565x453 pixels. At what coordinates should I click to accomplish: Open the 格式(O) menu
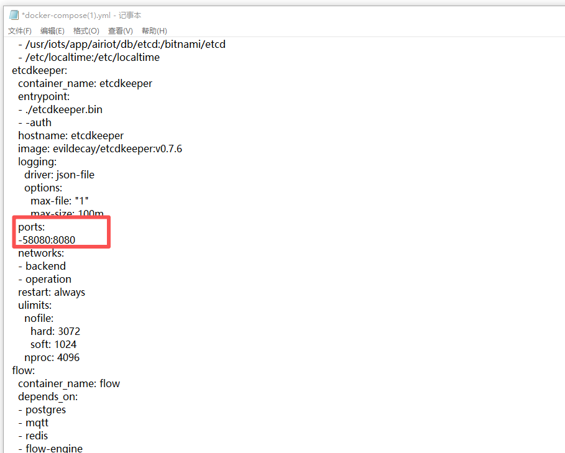[x=86, y=30]
